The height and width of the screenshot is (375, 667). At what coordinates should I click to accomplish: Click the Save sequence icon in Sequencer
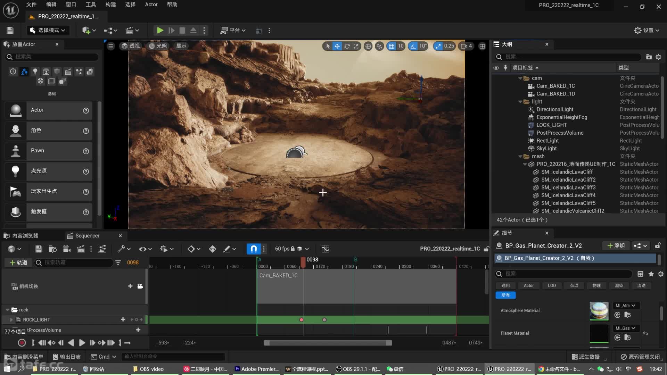[39, 249]
